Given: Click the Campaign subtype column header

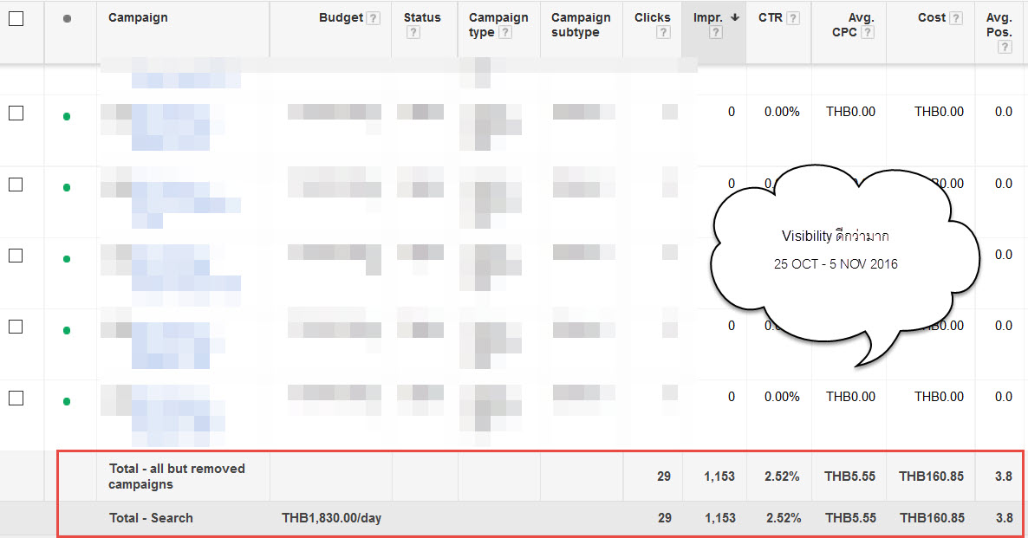Looking at the screenshot, I should [x=581, y=24].
